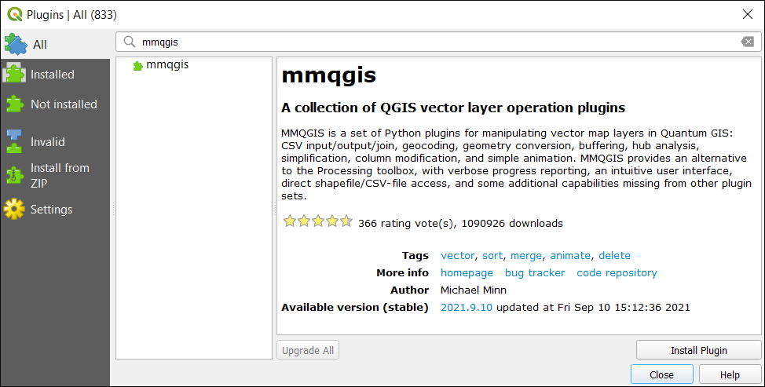Open the Install from ZIP tab

55,176
